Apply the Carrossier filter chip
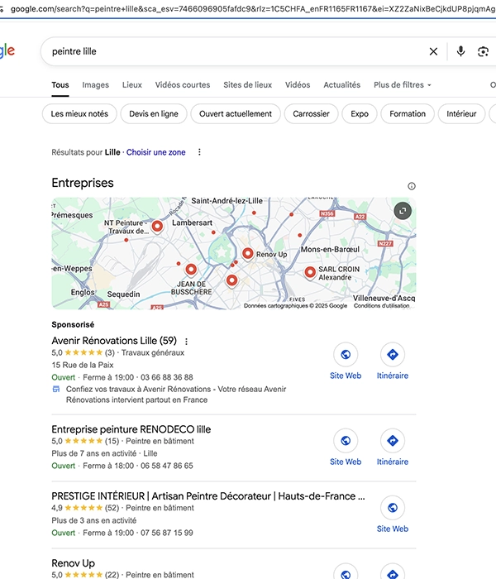 point(311,114)
